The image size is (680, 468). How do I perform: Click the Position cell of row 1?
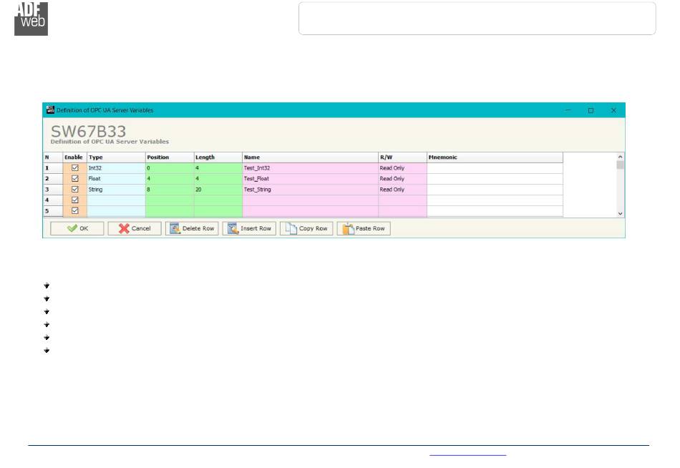pos(170,168)
